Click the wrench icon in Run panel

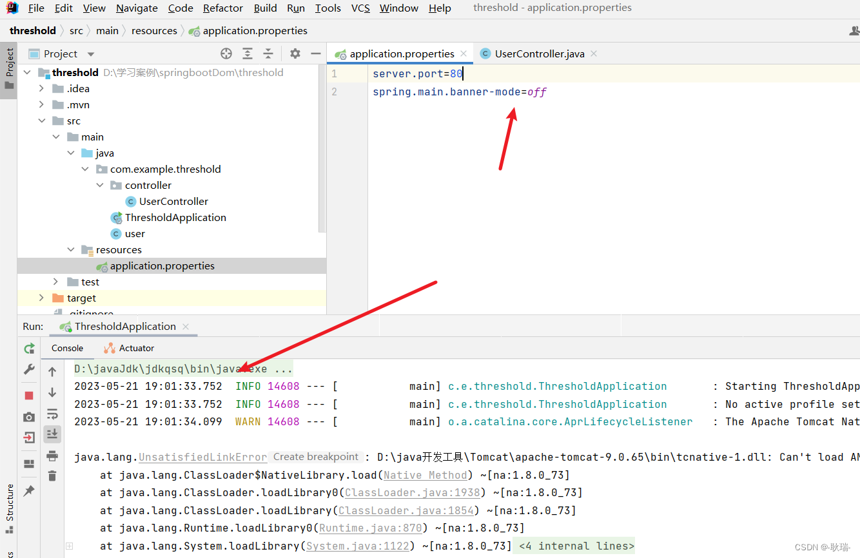point(29,369)
